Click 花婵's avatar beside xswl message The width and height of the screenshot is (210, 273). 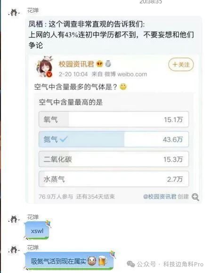tap(14, 219)
